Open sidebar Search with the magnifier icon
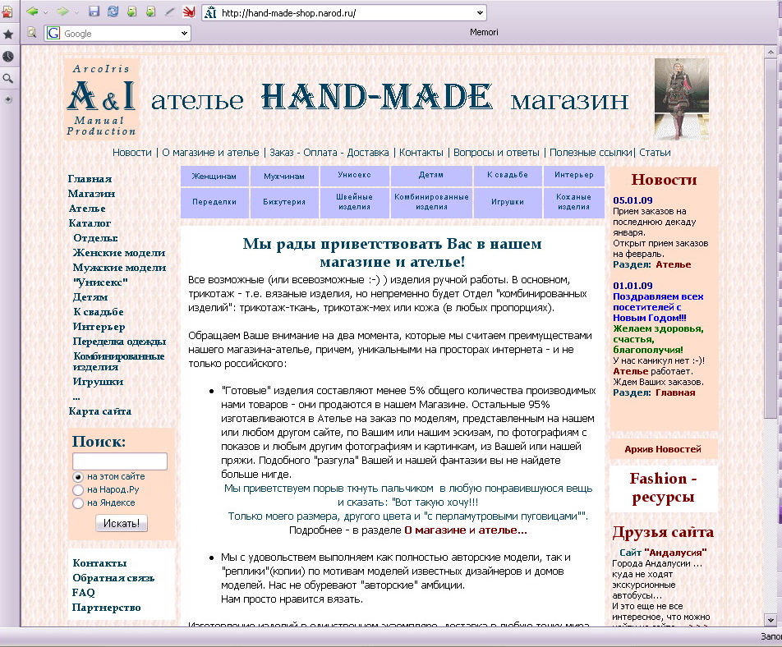The height and width of the screenshot is (647, 782). click(9, 77)
